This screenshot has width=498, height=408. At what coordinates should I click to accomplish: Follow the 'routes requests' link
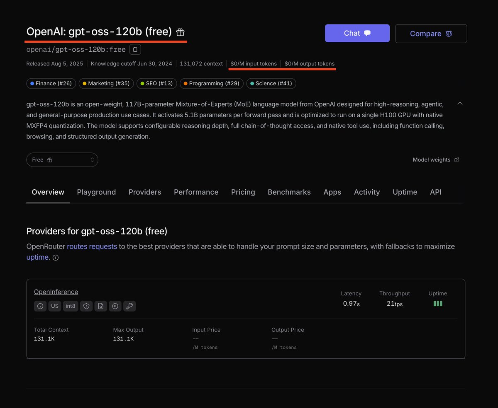[x=92, y=246]
